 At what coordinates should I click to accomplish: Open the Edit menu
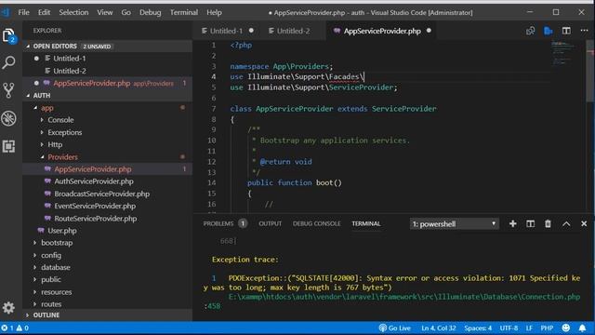44,12
